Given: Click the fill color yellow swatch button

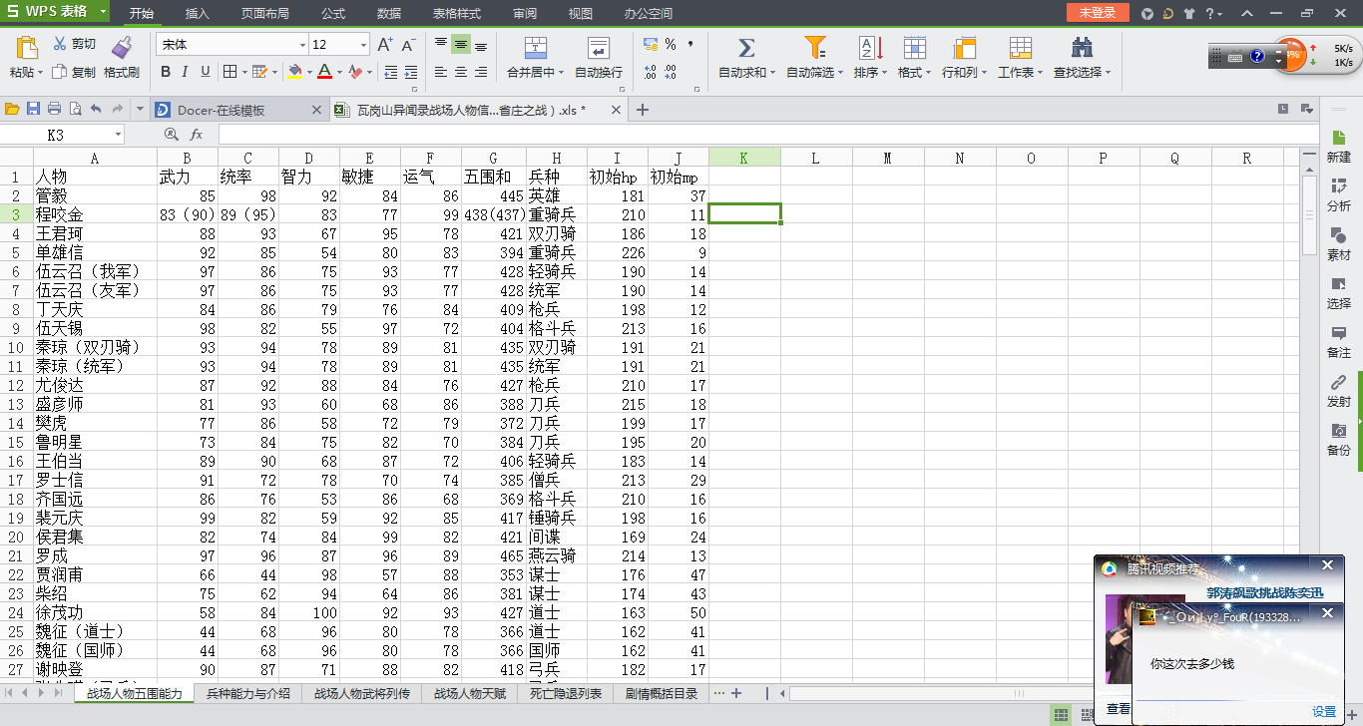Looking at the screenshot, I should click(294, 72).
